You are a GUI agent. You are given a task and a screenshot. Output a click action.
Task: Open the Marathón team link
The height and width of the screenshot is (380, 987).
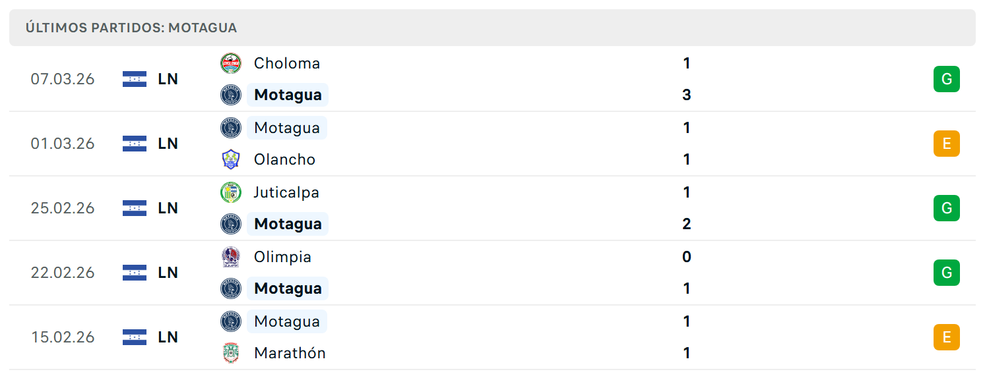290,353
